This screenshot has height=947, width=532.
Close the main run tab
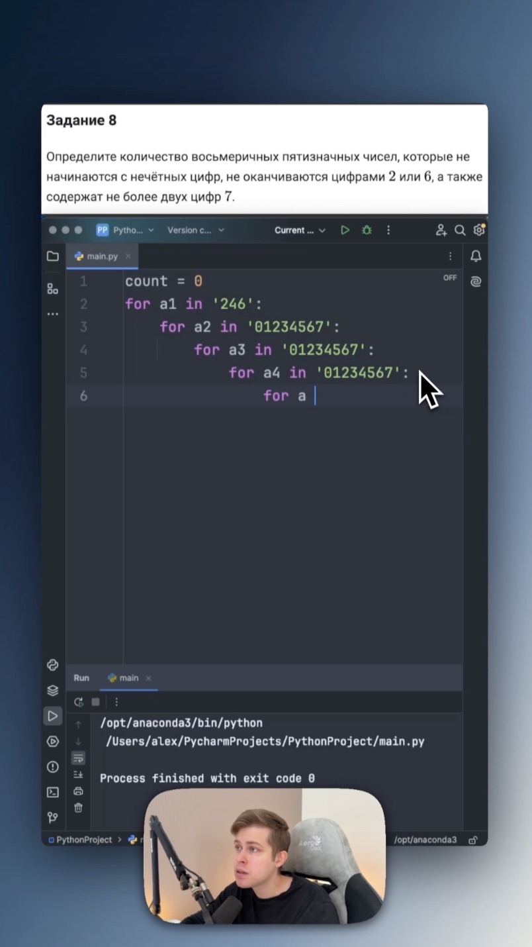tap(148, 678)
